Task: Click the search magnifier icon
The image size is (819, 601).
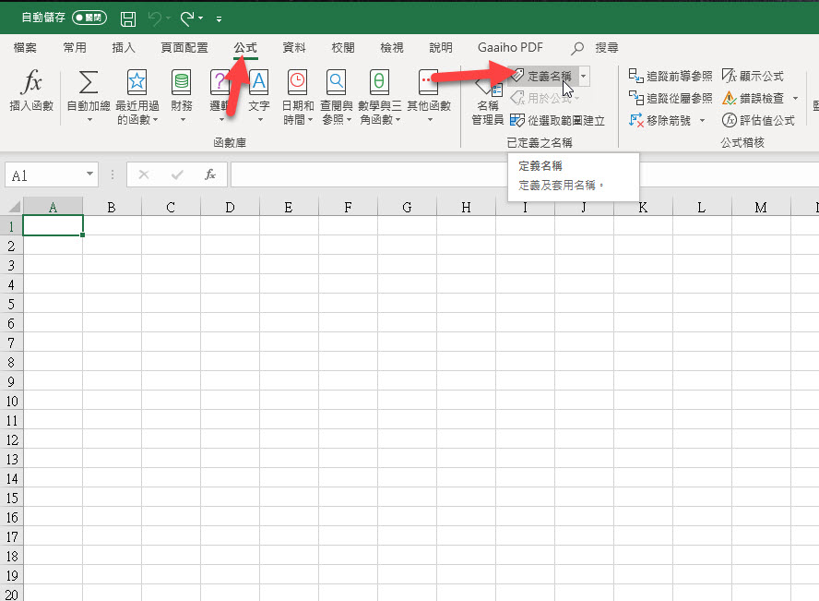Action: tap(577, 48)
